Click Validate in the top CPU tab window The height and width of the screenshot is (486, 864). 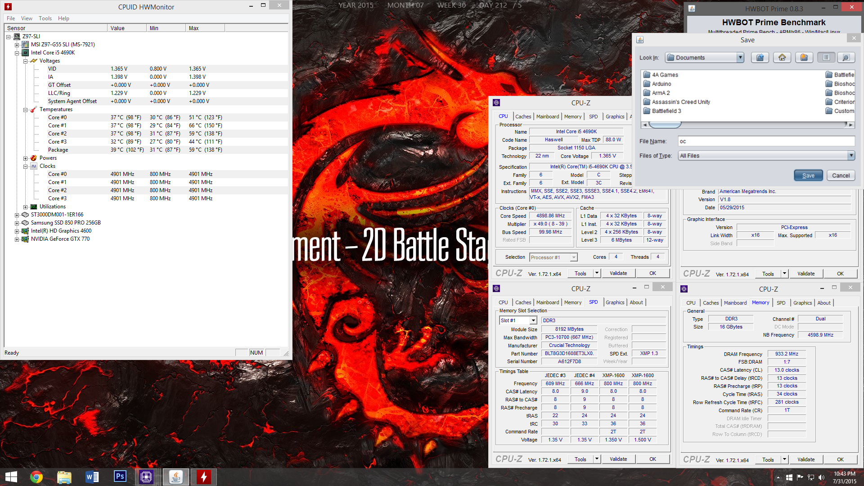(x=618, y=273)
